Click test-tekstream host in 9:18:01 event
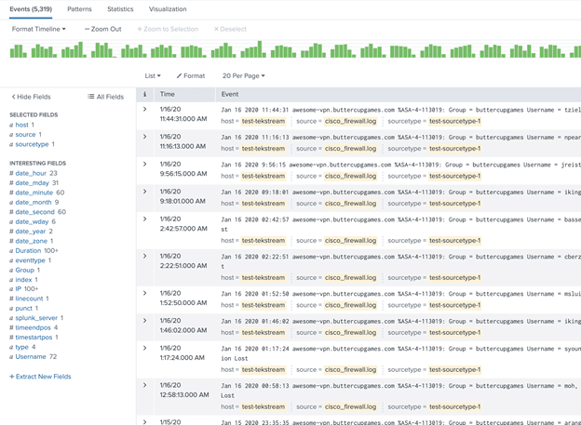The width and height of the screenshot is (581, 425). point(263,204)
